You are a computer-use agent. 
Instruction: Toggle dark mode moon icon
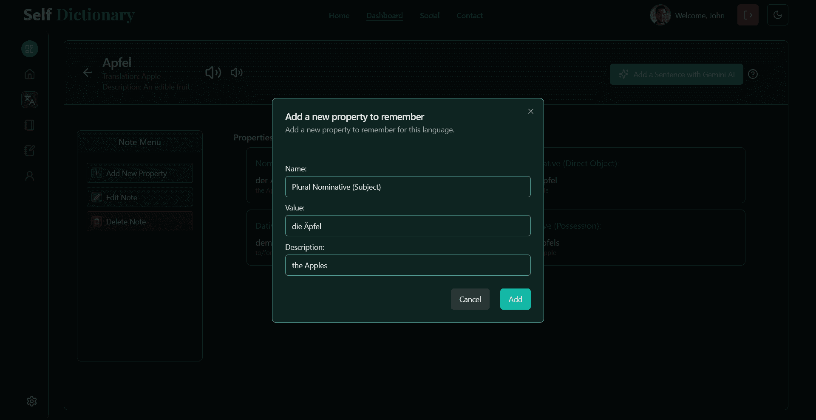pos(778,15)
